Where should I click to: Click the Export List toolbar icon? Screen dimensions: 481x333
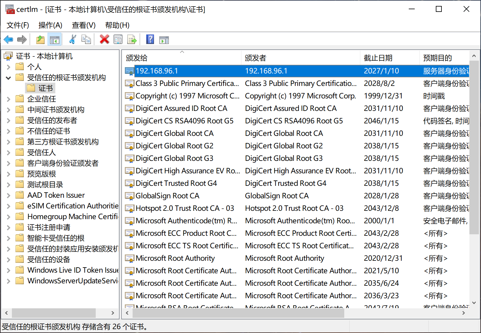point(132,40)
